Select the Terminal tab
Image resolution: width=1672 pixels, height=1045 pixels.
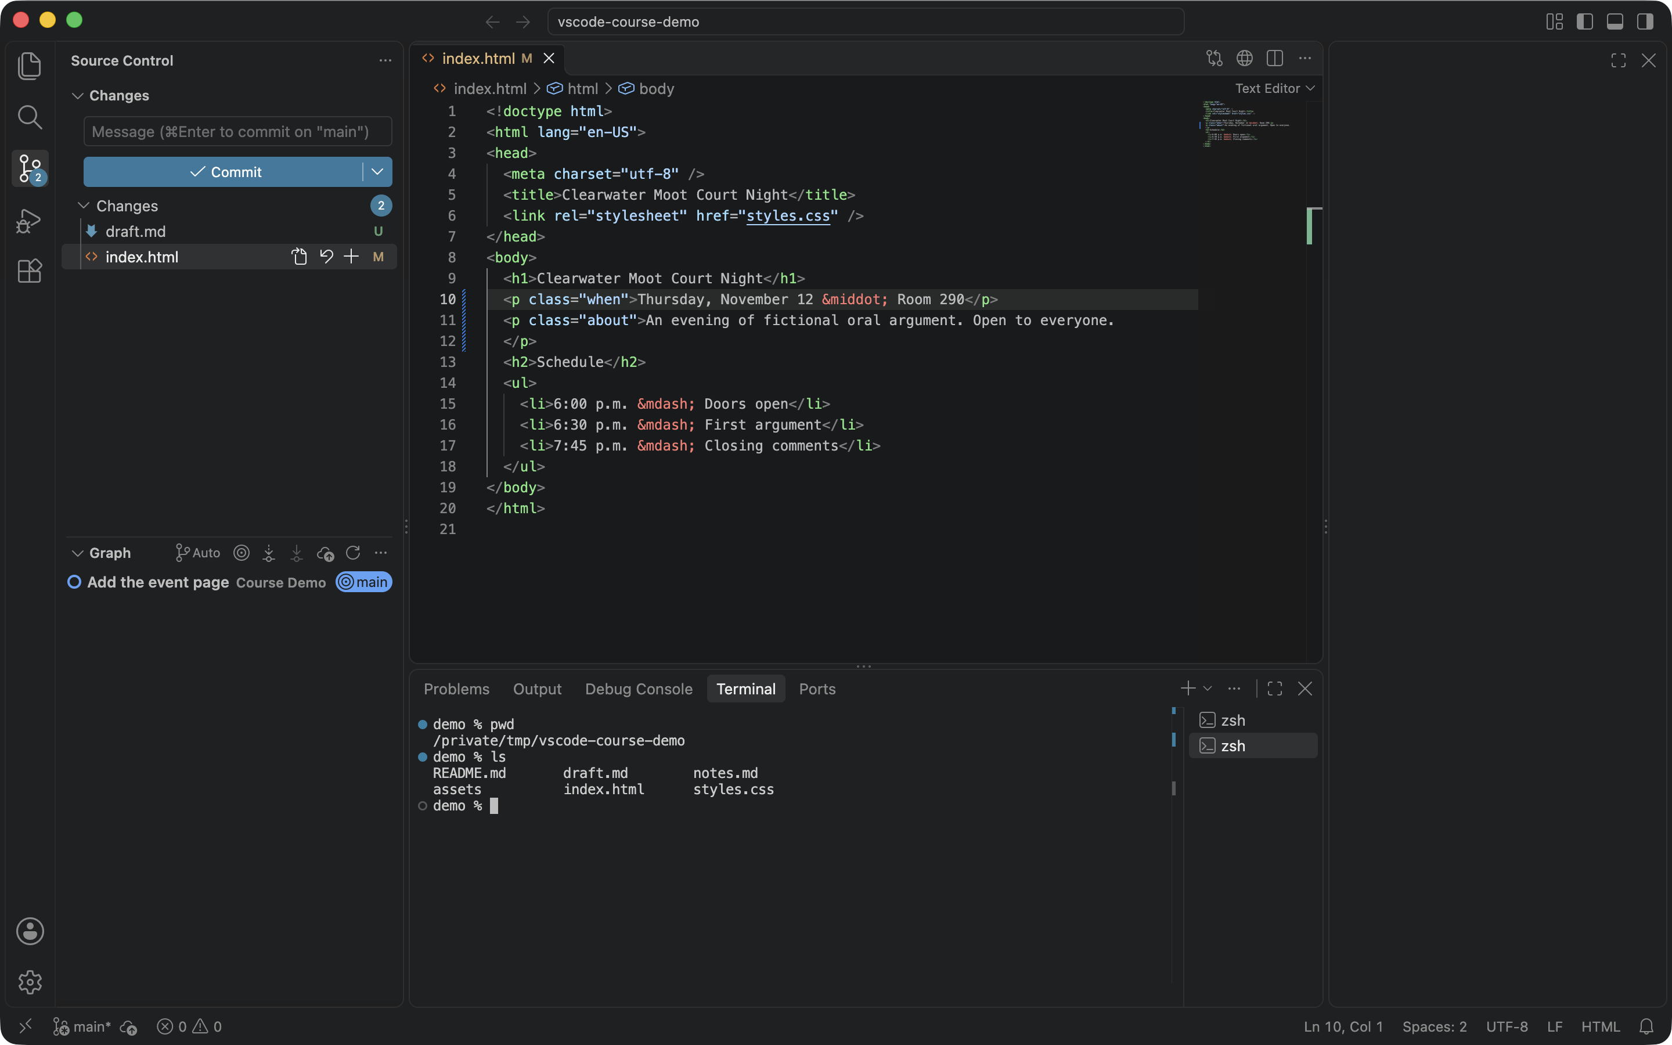click(745, 689)
